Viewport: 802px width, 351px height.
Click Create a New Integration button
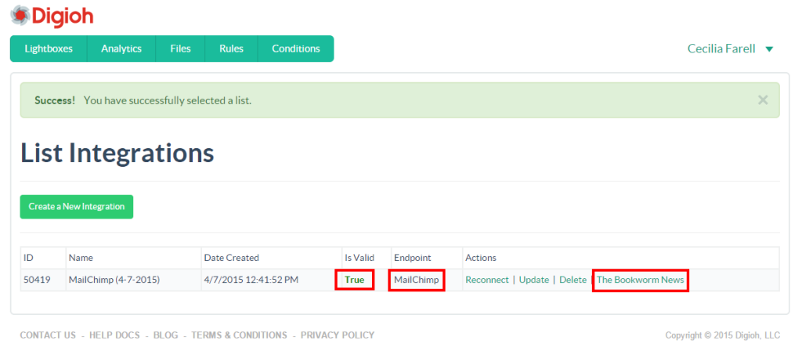(x=77, y=207)
